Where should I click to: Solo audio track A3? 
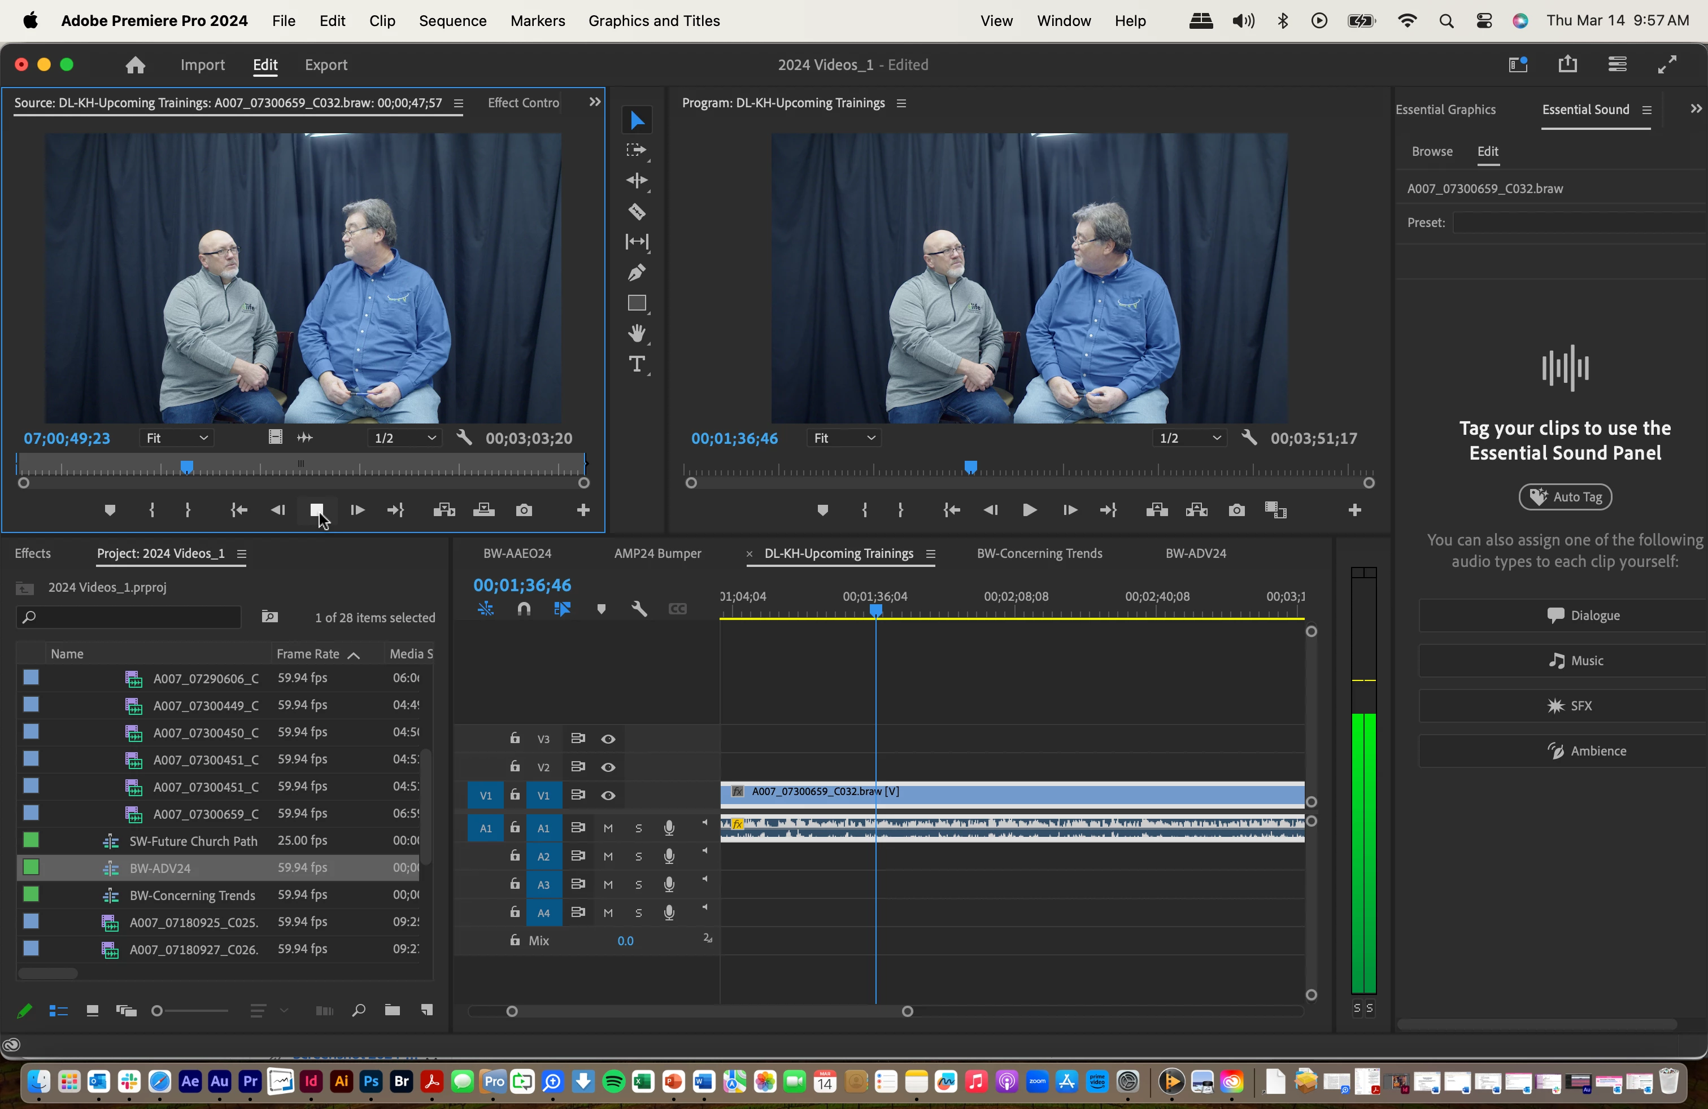tap(638, 884)
